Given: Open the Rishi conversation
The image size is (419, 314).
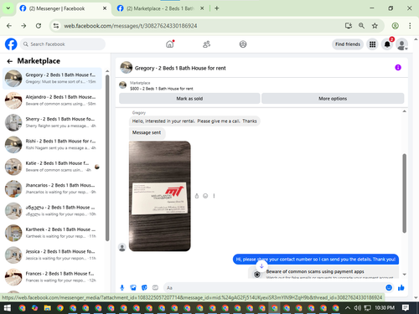Looking at the screenshot, I should pyautogui.click(x=52, y=145).
